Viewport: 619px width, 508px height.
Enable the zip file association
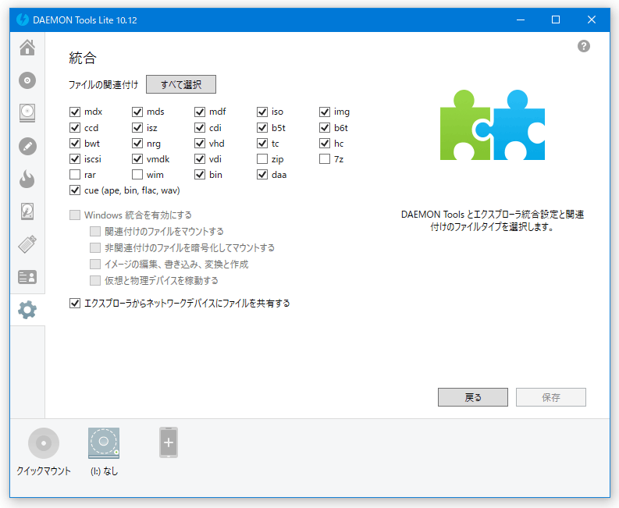click(x=262, y=159)
